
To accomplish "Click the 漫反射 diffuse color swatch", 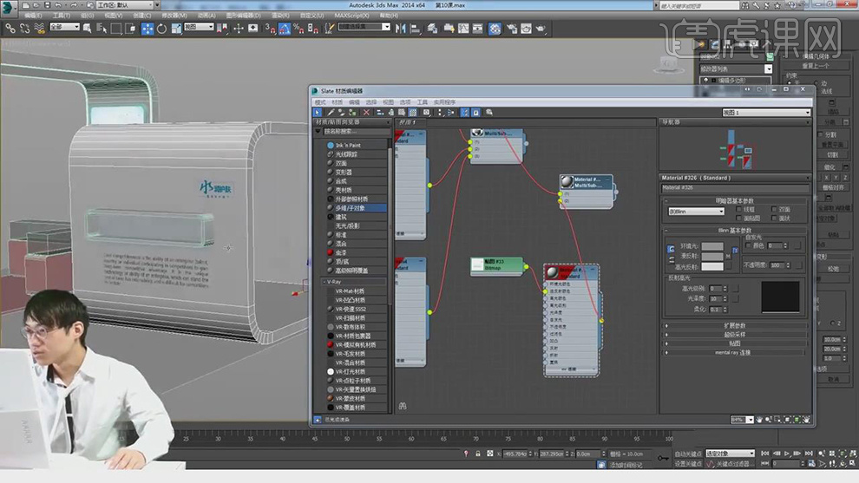I will [711, 257].
